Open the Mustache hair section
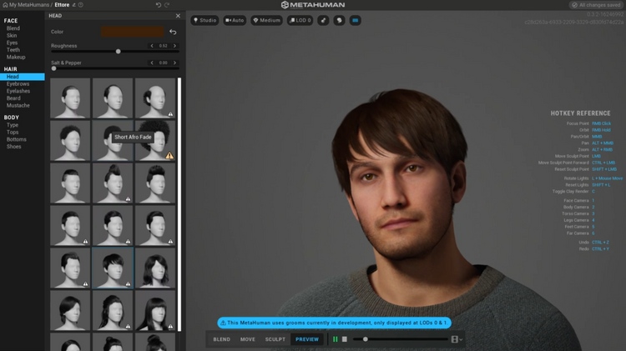Image resolution: width=626 pixels, height=351 pixels. pos(18,105)
